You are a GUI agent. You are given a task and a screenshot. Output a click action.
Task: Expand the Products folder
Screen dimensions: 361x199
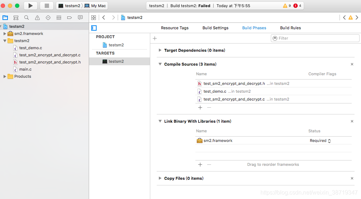click(5, 76)
